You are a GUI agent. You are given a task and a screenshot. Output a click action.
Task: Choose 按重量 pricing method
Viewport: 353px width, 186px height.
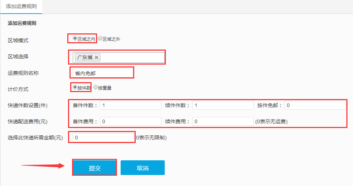click(x=96, y=87)
